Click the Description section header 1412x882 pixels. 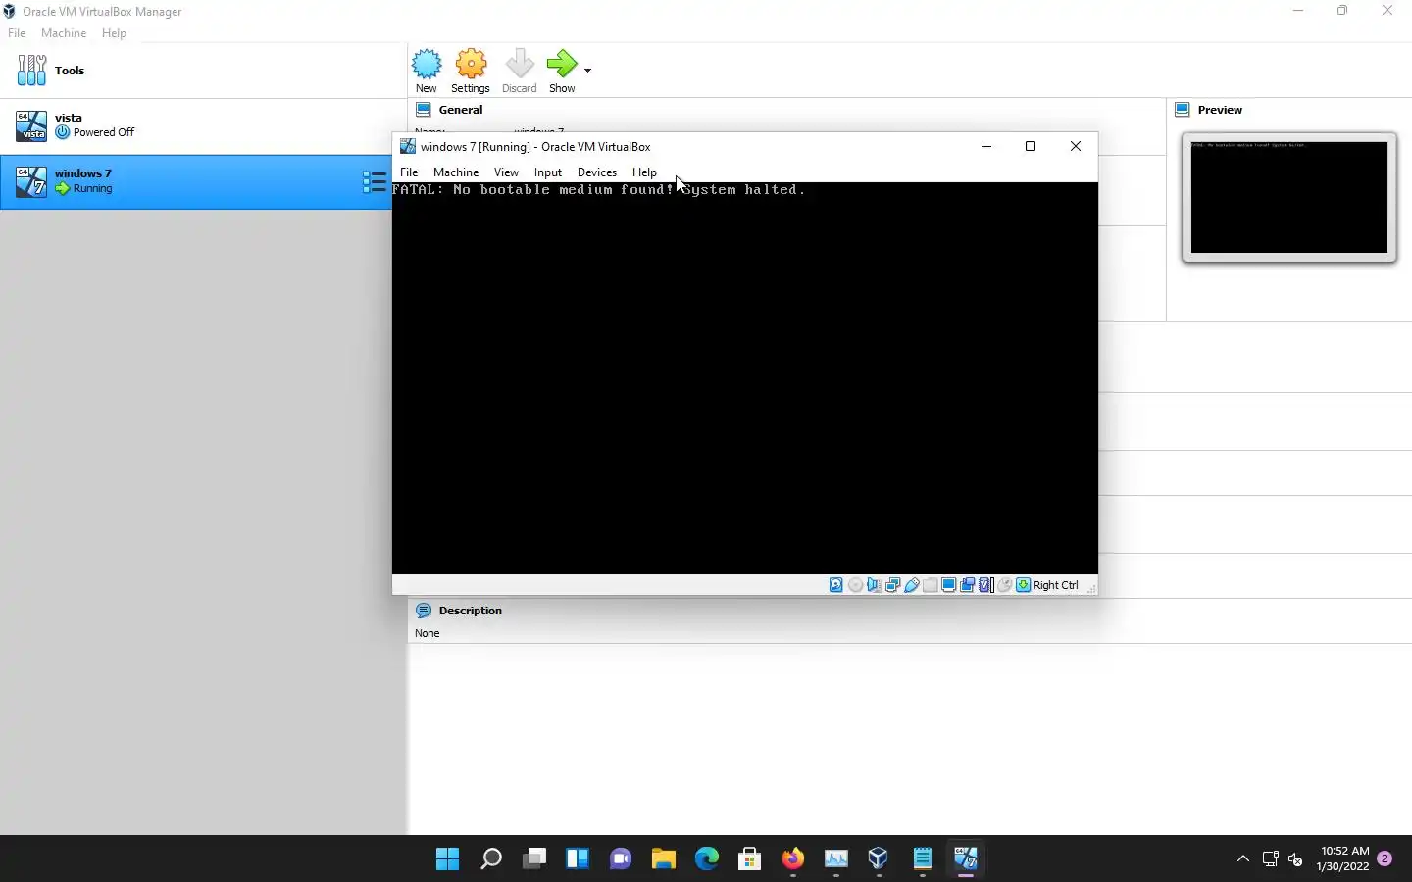[471, 611]
